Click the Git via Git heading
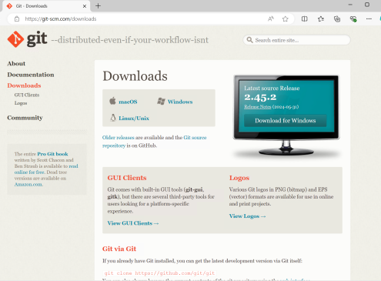The height and width of the screenshot is (281, 381). click(119, 249)
